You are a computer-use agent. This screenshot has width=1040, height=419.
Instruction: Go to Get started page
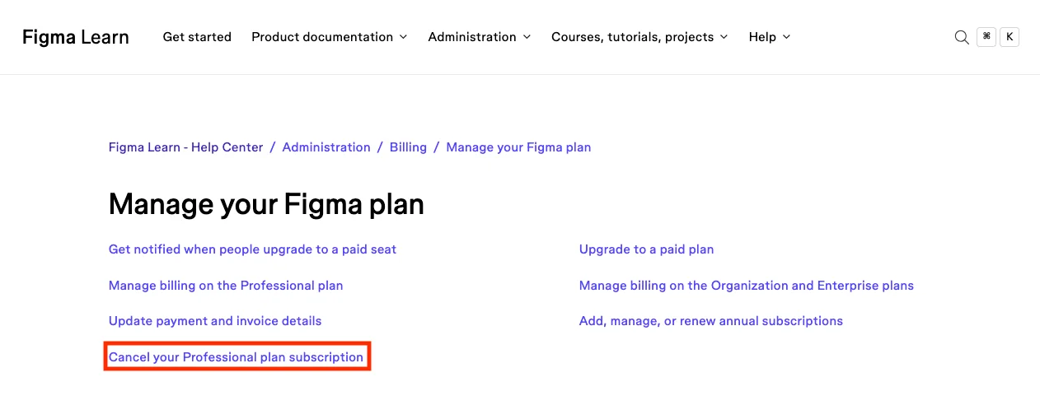tap(197, 37)
